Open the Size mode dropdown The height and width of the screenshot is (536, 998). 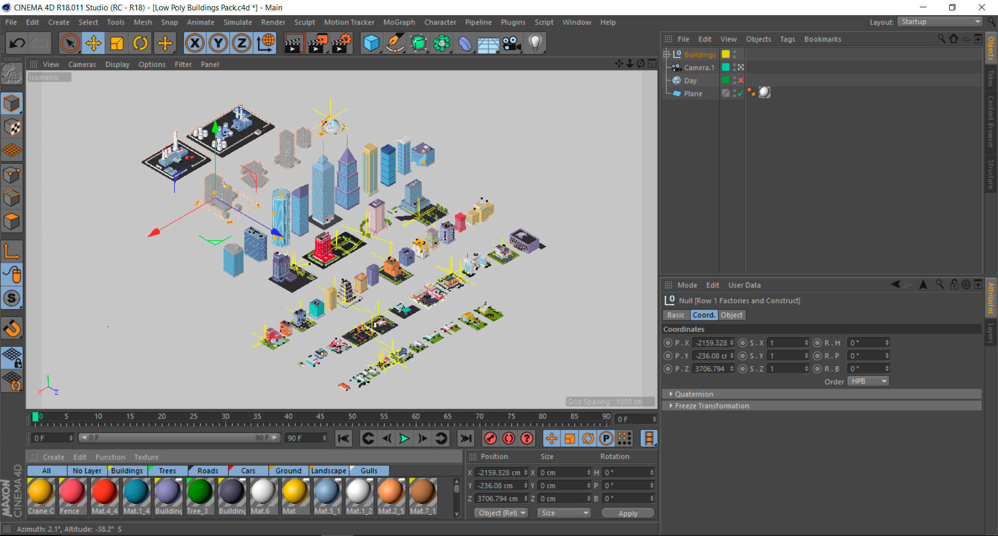(564, 513)
